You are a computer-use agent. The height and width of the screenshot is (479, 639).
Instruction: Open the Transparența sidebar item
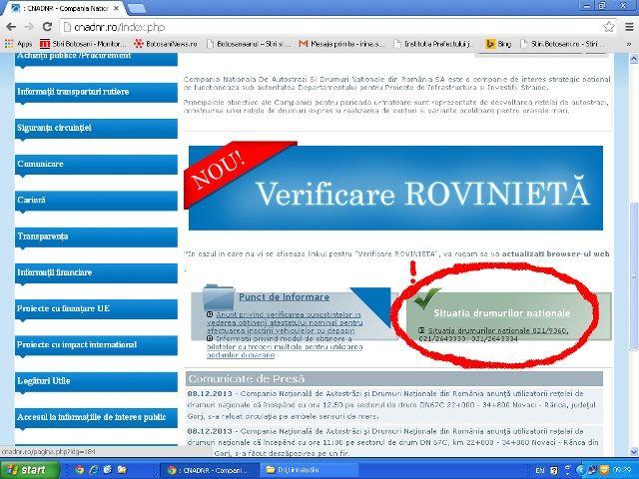[x=43, y=237]
